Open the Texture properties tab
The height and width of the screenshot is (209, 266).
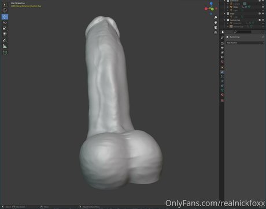coord(222,100)
